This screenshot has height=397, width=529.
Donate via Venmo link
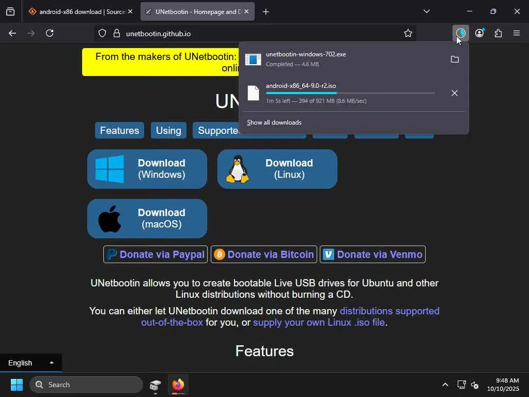[x=373, y=254]
